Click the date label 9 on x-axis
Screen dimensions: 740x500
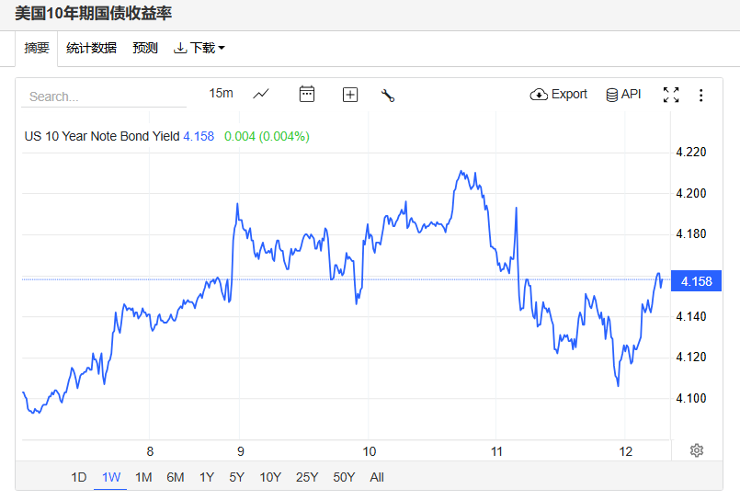pyautogui.click(x=241, y=451)
